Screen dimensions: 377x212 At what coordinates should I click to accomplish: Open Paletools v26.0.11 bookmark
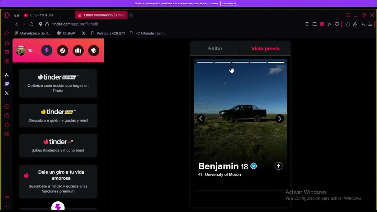(108, 33)
